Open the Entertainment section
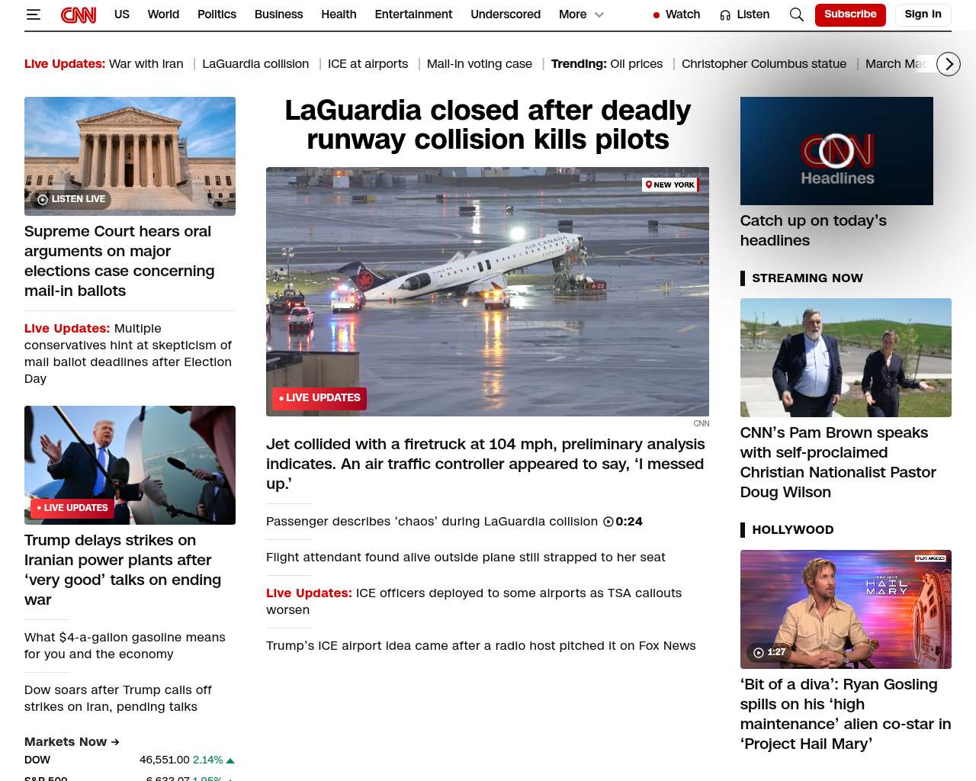 click(x=413, y=14)
